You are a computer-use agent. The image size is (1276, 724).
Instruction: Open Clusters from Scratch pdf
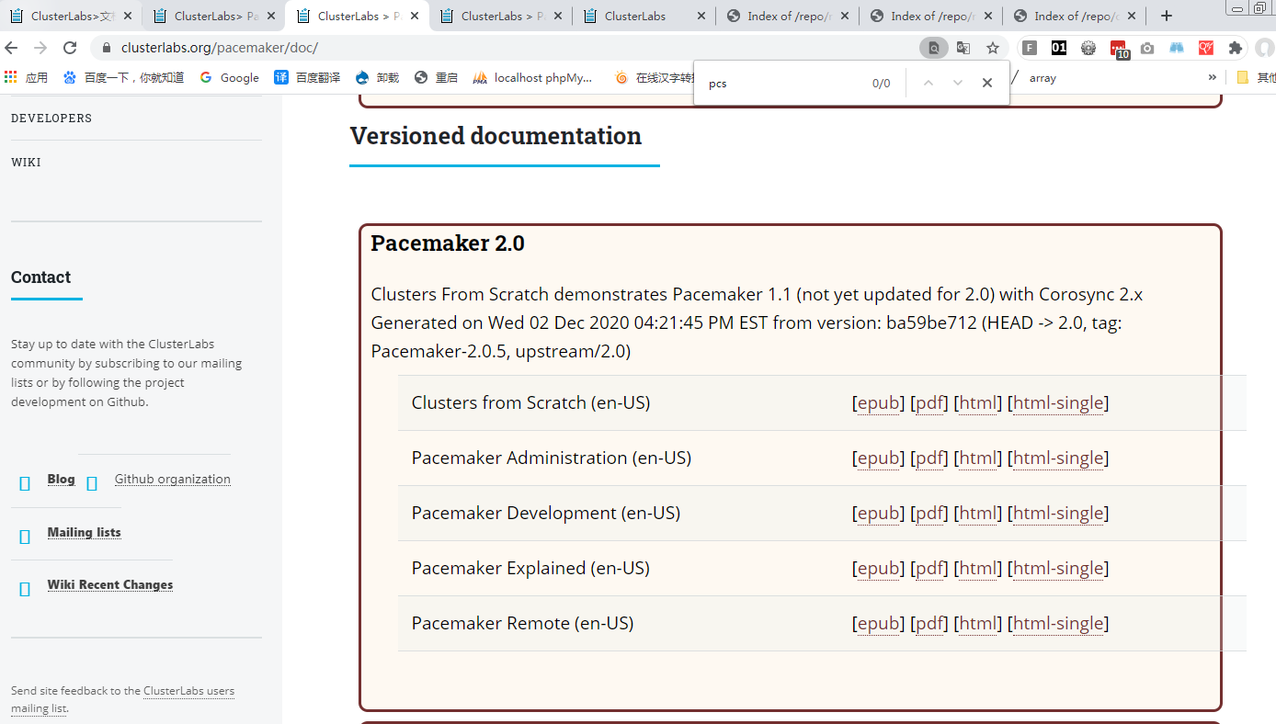click(x=929, y=402)
